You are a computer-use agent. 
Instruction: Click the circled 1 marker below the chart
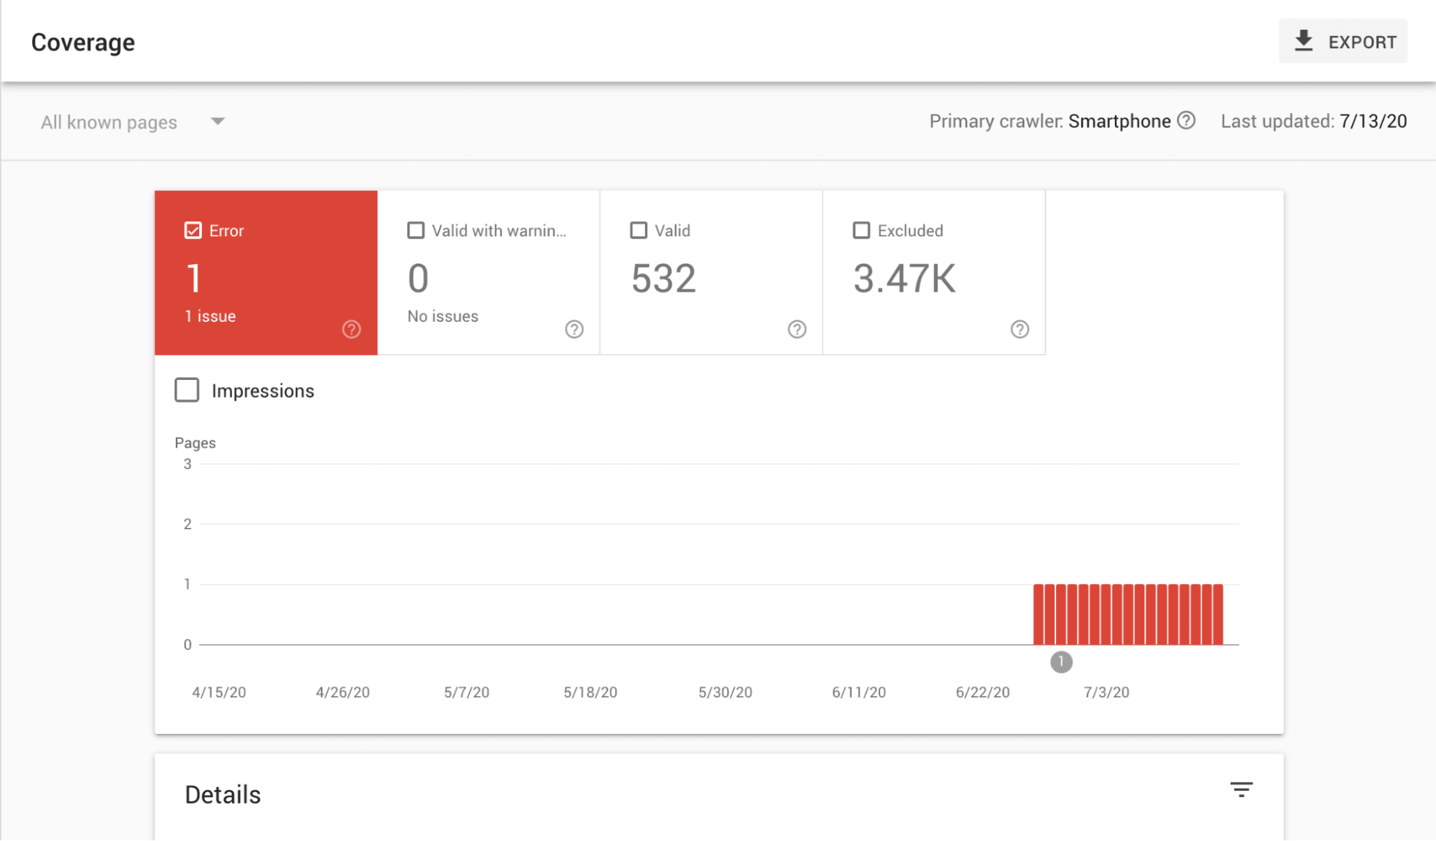pyautogui.click(x=1061, y=661)
